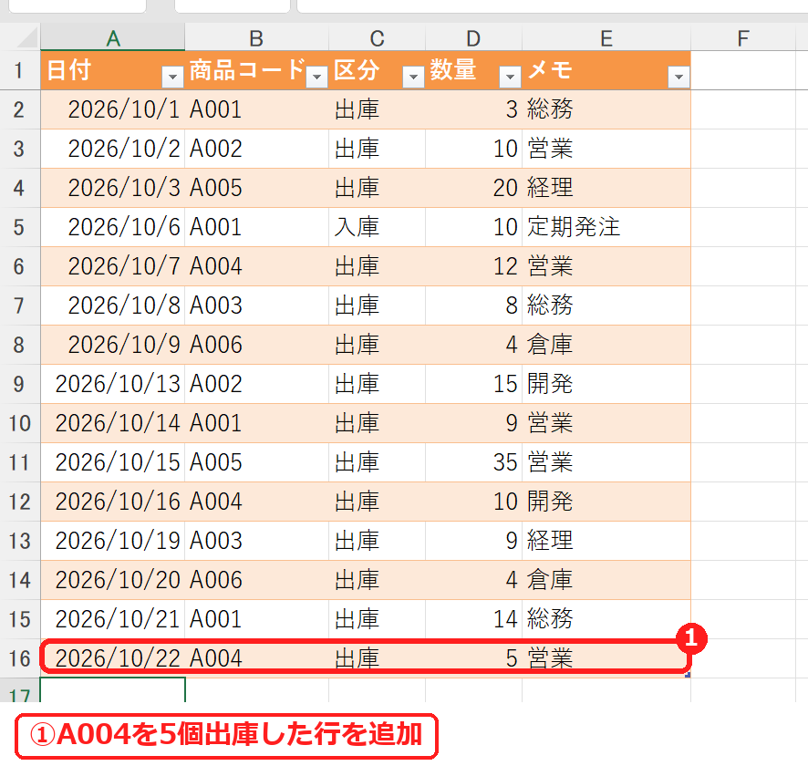This screenshot has width=808, height=766.
Task: Click the 定期発注 memo cell
Action: coord(606,227)
